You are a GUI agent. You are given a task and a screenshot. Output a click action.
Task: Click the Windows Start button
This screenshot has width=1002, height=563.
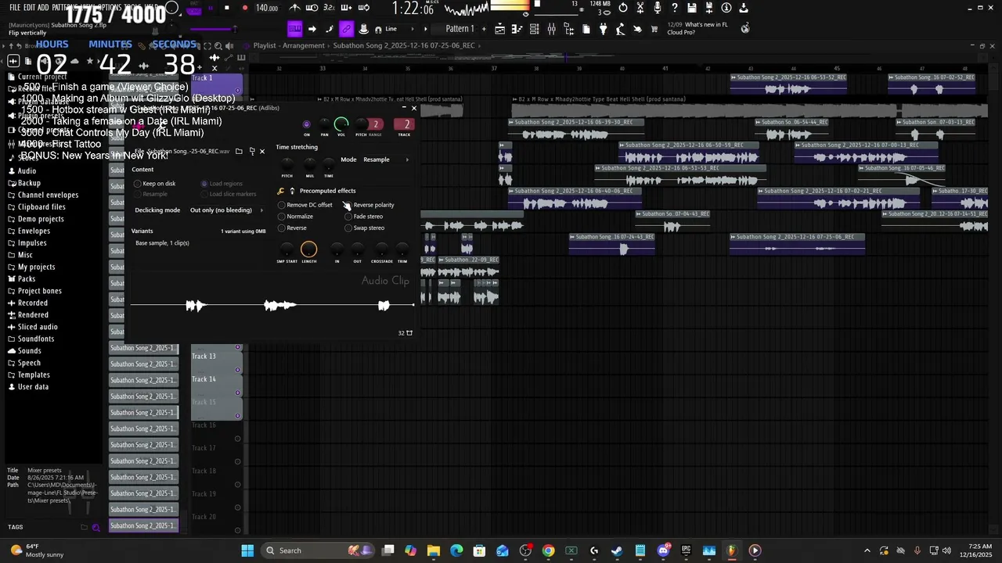pyautogui.click(x=247, y=550)
